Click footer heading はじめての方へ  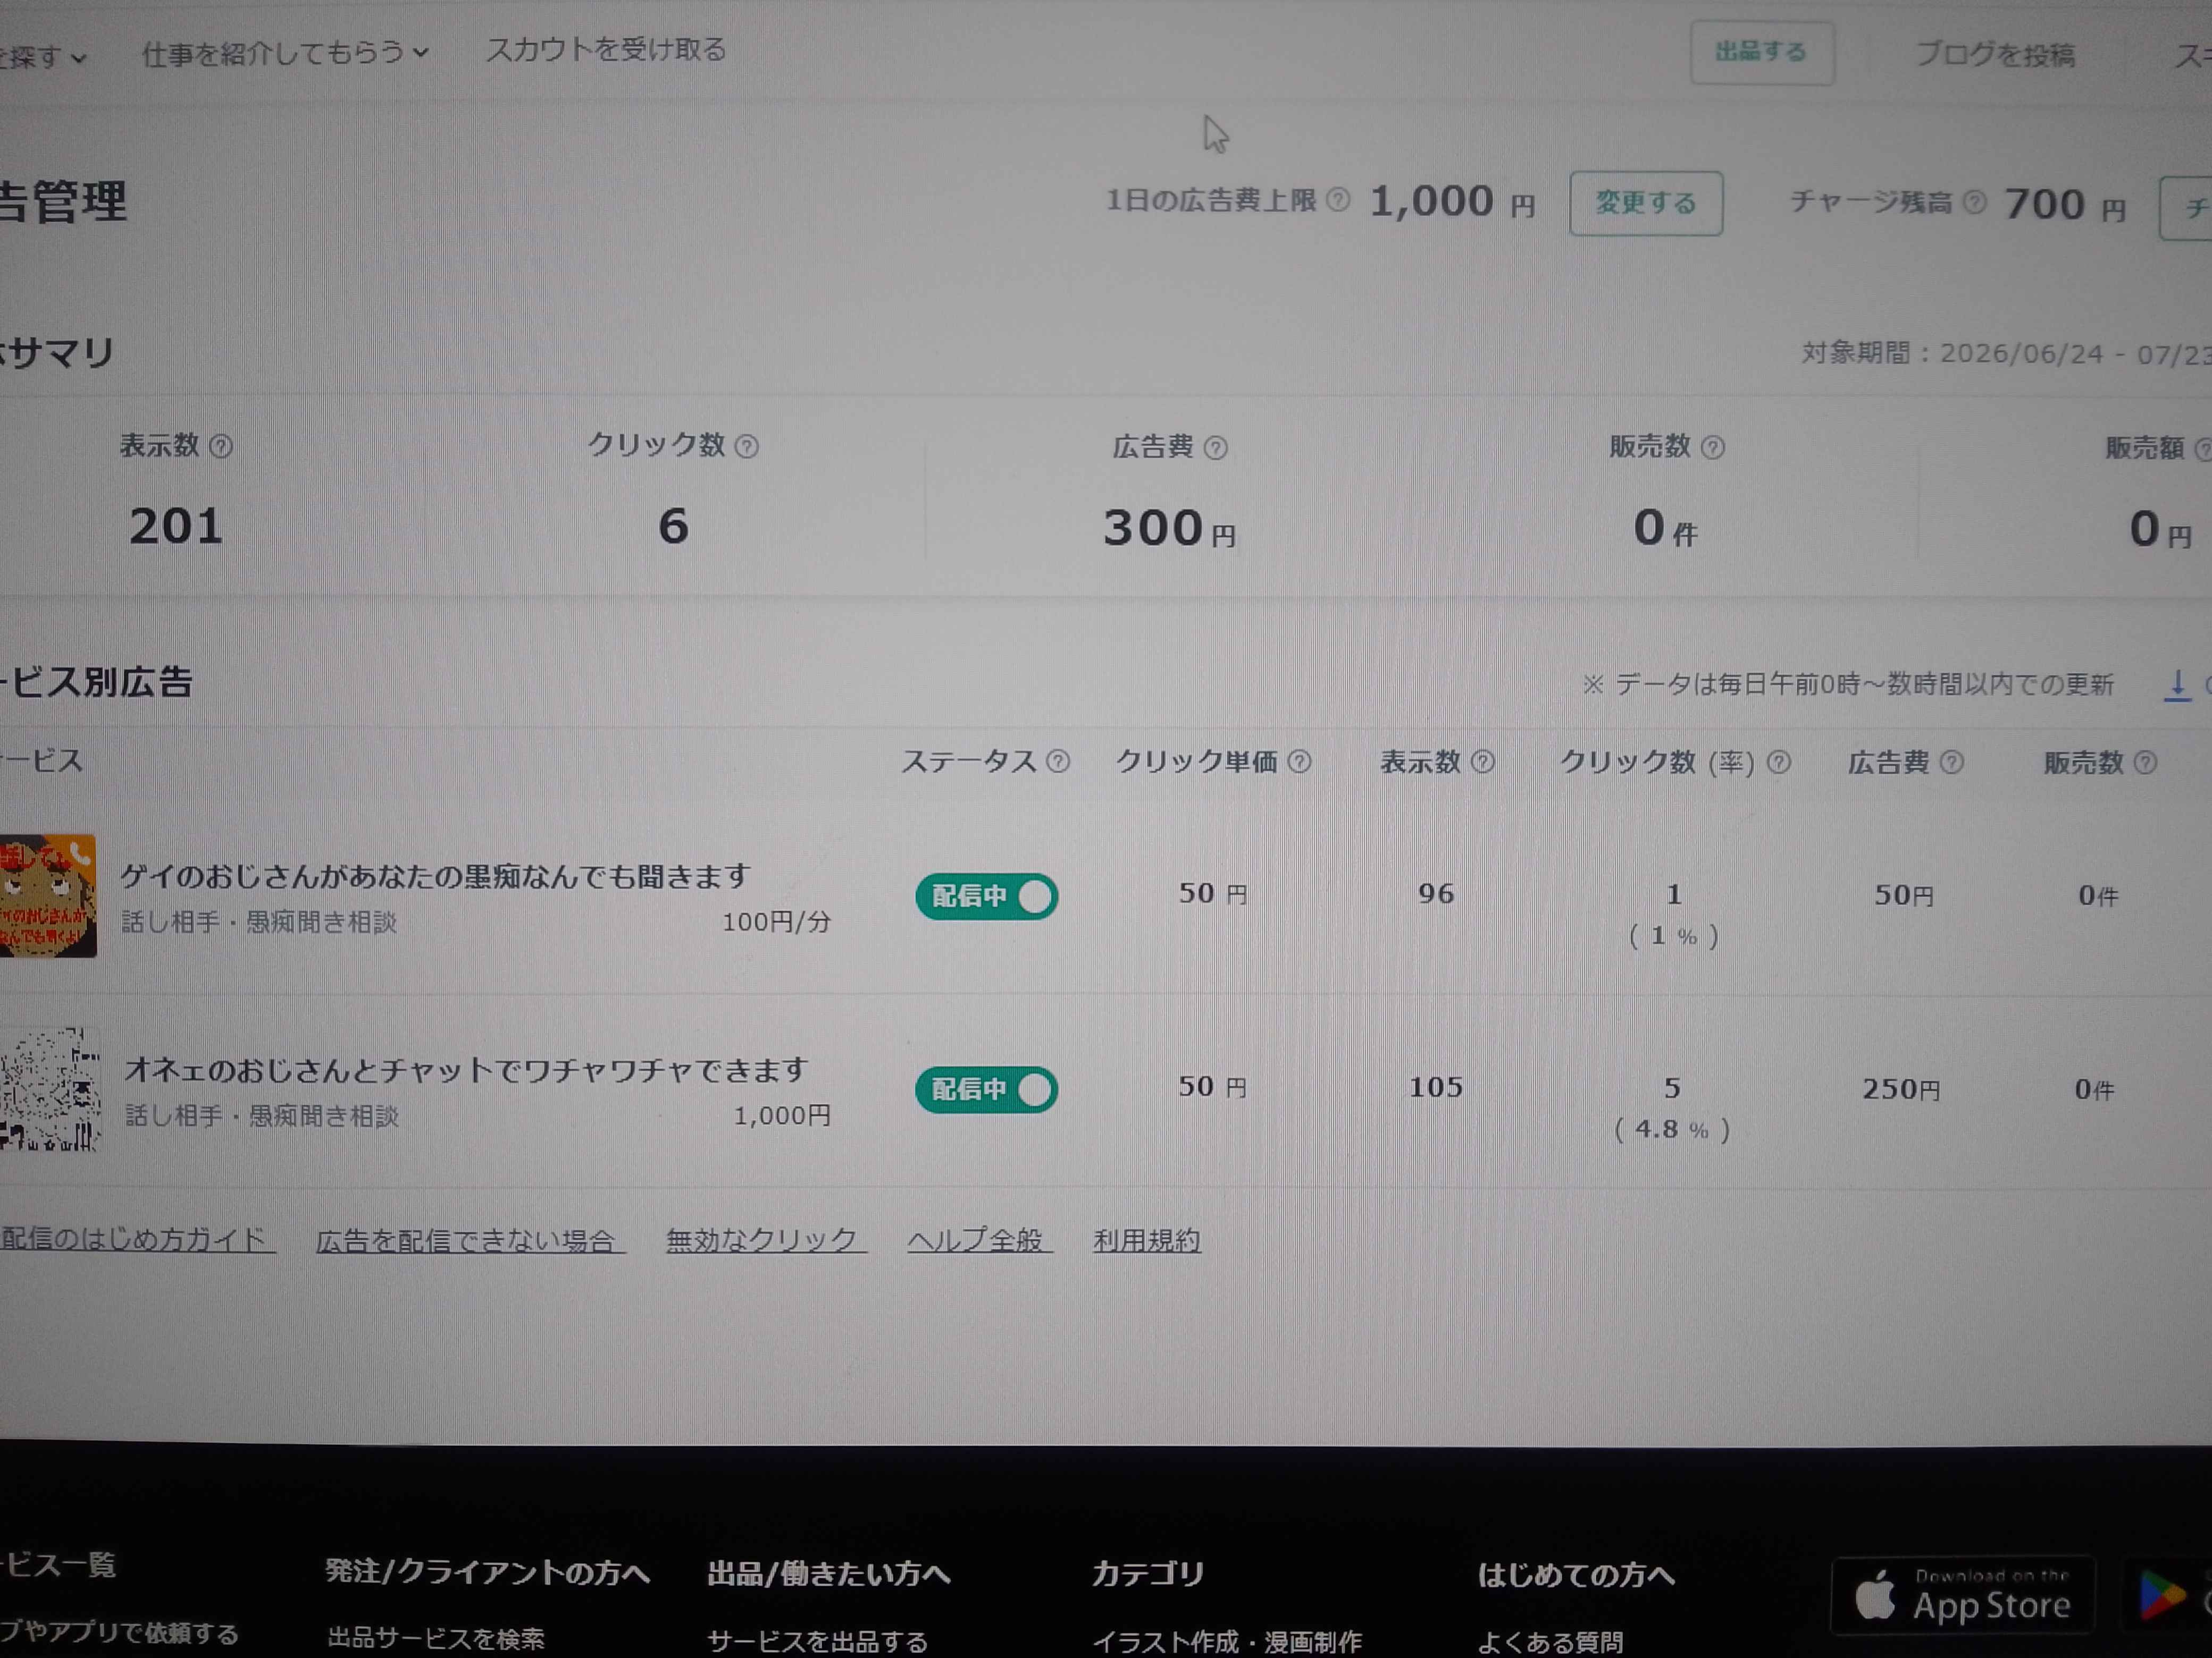1576,1575
